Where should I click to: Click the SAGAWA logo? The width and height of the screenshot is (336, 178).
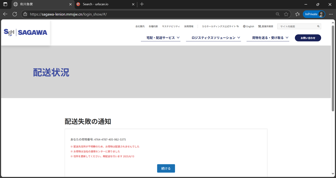coord(25,32)
